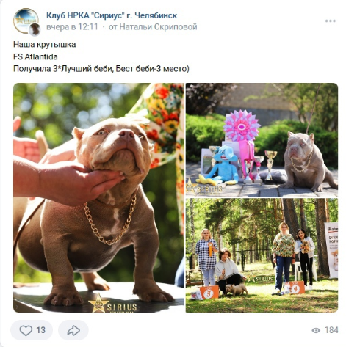Click the pink rosette in trophy photo
The width and height of the screenshot is (346, 347).
241,125
